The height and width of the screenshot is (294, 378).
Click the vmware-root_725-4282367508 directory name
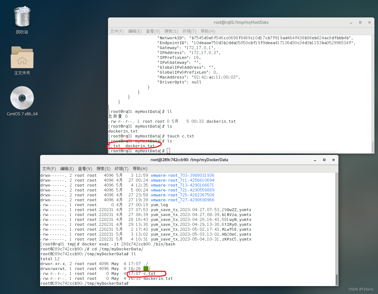click(x=182, y=195)
